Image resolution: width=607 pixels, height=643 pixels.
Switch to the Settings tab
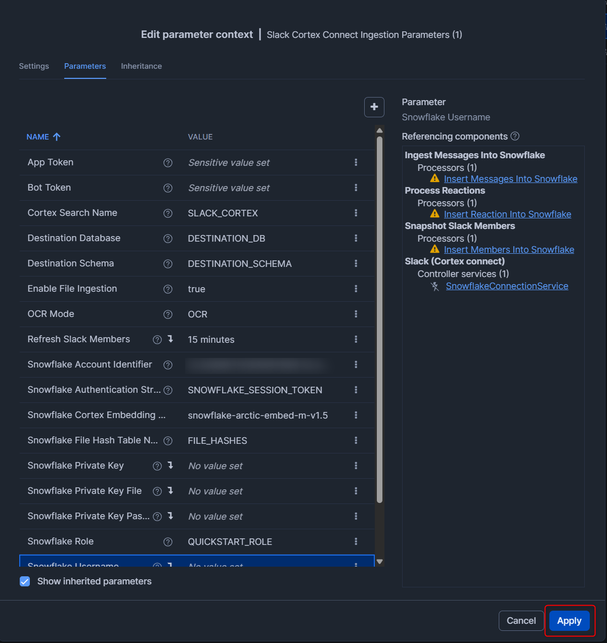[x=34, y=66]
